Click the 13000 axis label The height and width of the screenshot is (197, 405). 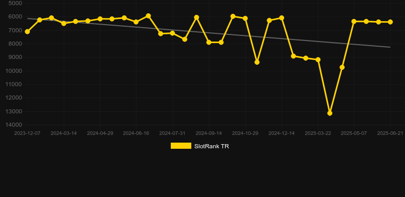(14, 111)
